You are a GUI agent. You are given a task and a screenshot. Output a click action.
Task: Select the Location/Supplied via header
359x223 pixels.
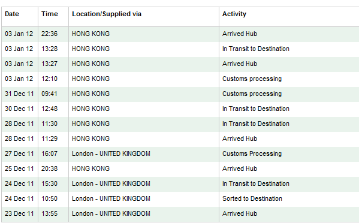click(x=107, y=14)
